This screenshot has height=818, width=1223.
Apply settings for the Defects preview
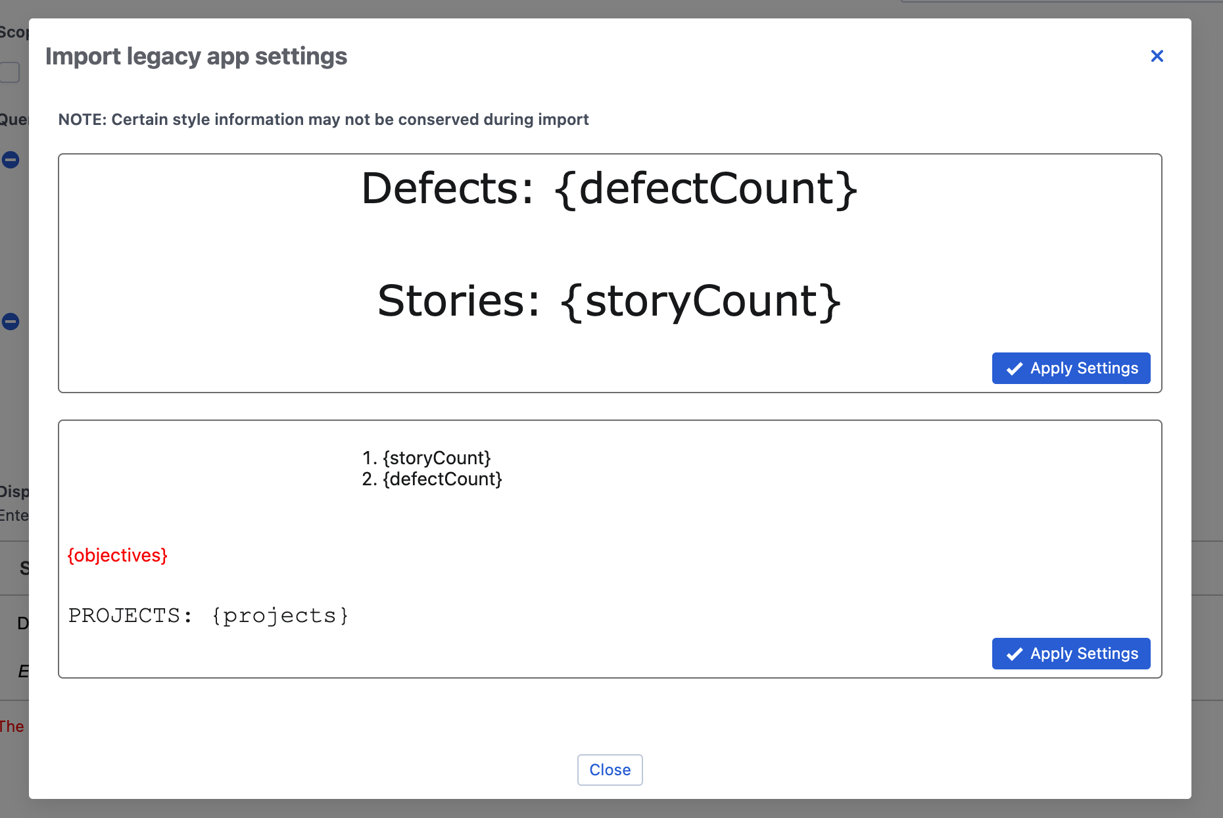click(x=1070, y=368)
